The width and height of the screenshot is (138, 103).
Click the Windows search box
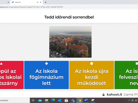pyautogui.click(x=15, y=100)
